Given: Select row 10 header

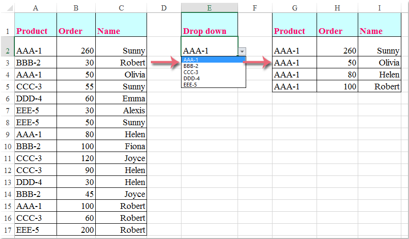Looking at the screenshot, I should coord(7,146).
